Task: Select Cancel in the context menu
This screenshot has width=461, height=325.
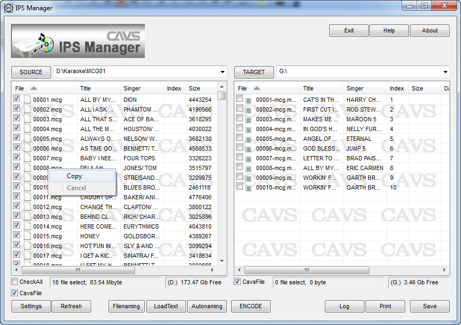Action: (76, 188)
